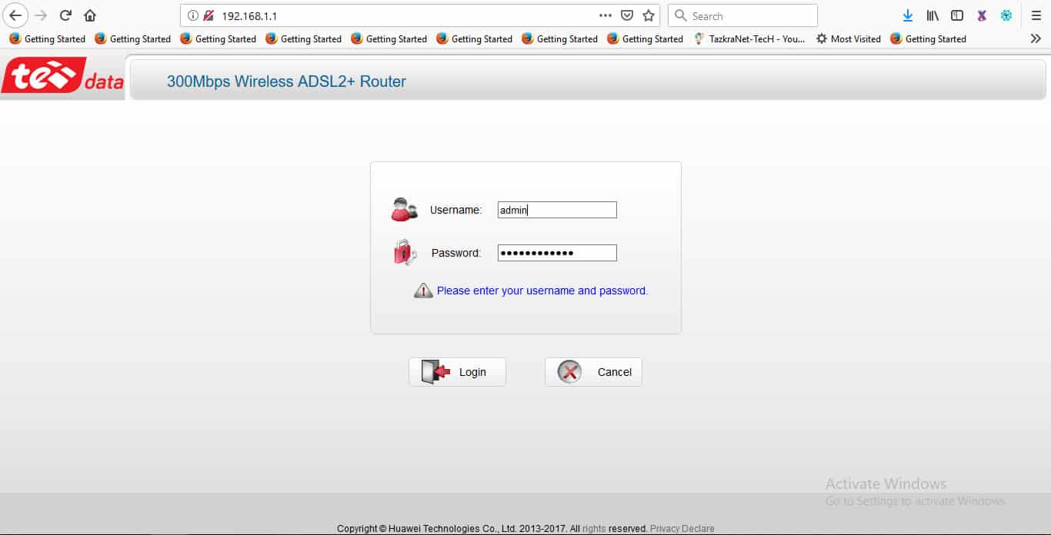The width and height of the screenshot is (1051, 535).
Task: Click the teal gear add-on icon
Action: pos(1006,15)
